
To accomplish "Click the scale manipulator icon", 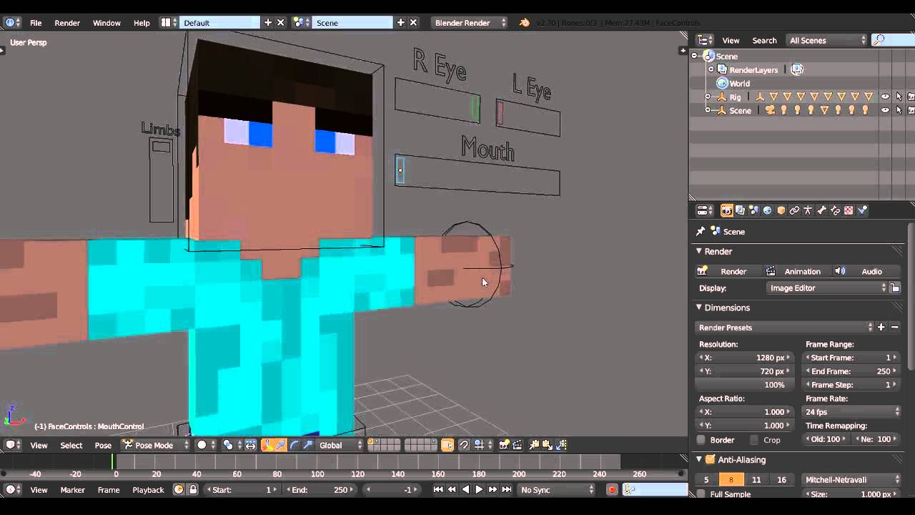I will click(308, 445).
